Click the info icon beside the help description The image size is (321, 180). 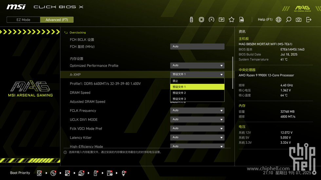pos(65,152)
